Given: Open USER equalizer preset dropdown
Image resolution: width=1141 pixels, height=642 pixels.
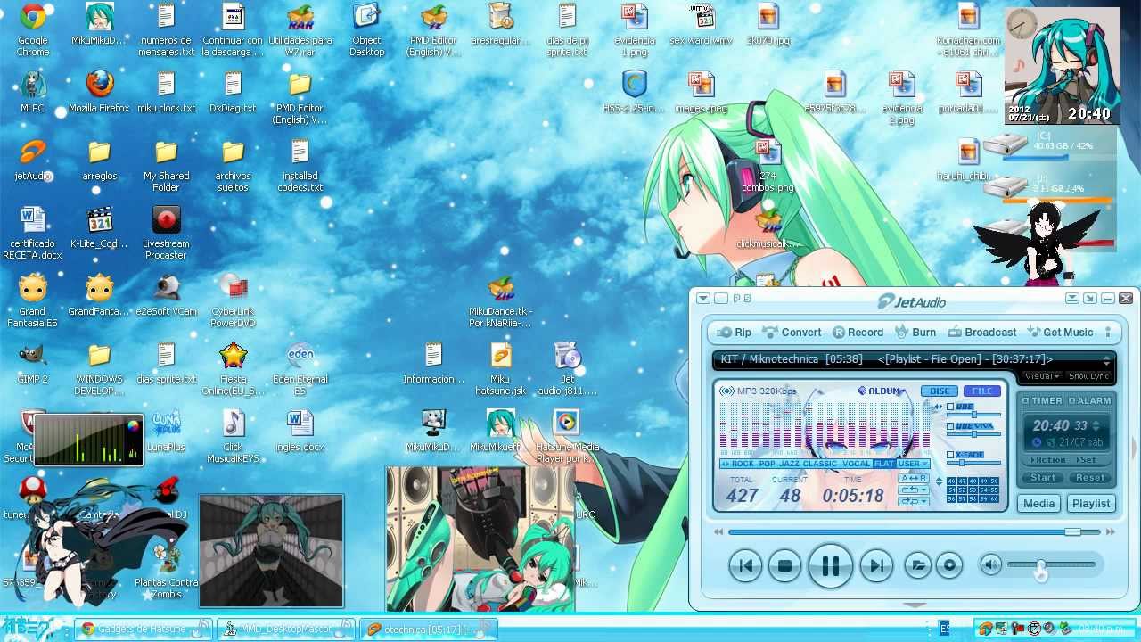Looking at the screenshot, I should [x=913, y=464].
